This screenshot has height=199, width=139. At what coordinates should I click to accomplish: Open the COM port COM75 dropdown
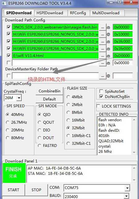coord(127,188)
